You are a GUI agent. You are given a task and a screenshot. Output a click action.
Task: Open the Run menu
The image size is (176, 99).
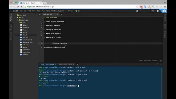click(x=43, y=11)
